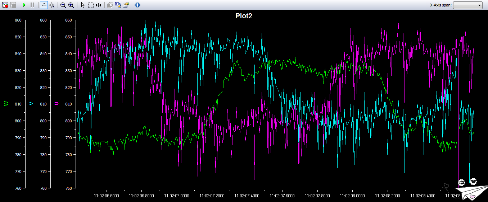This screenshot has height=202, width=488.
Task: Click the X-Axis span dropdown arrow
Action: coord(479,5)
